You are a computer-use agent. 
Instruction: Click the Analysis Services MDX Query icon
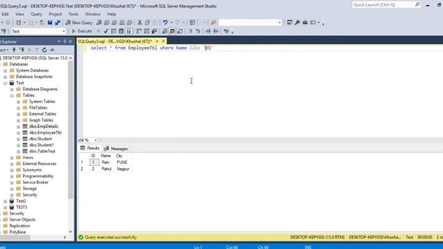107,23
